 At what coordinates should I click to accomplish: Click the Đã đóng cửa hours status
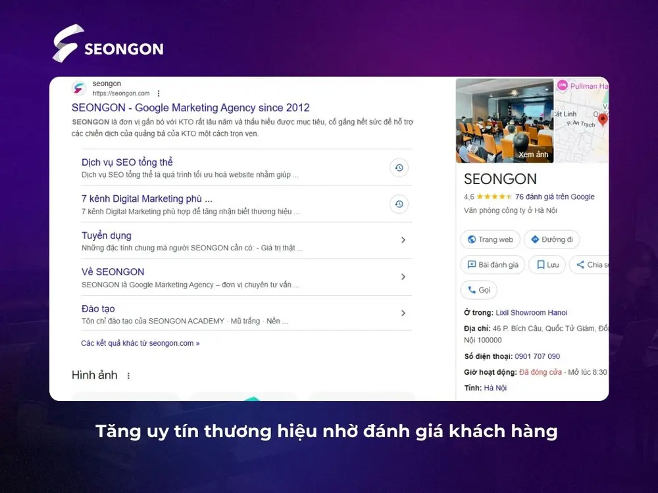tap(540, 372)
